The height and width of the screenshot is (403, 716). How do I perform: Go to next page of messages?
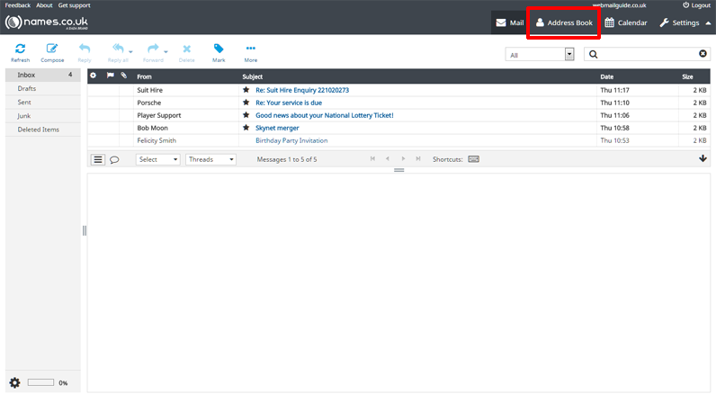pyautogui.click(x=403, y=159)
